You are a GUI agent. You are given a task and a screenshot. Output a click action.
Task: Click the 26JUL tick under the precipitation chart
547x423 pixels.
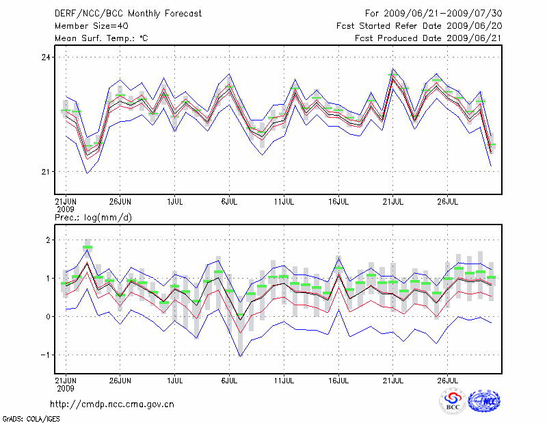(x=447, y=379)
